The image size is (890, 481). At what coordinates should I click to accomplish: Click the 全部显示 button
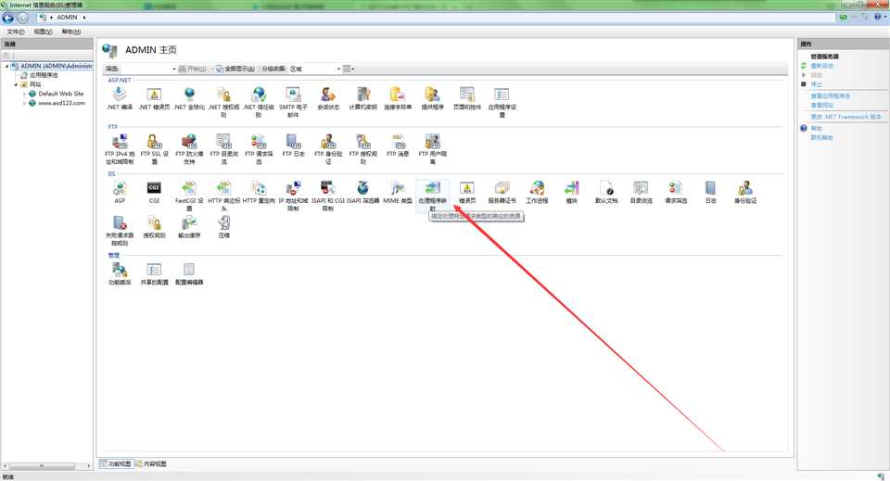point(235,69)
